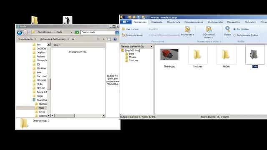The width and height of the screenshot is (267, 150).
Task: Click right arrow of Explorer horizontal scrollbar
Action: (x=103, y=116)
